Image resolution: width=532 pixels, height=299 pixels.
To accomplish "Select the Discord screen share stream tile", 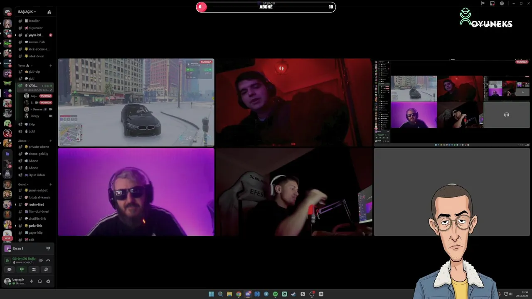I will 452,103.
